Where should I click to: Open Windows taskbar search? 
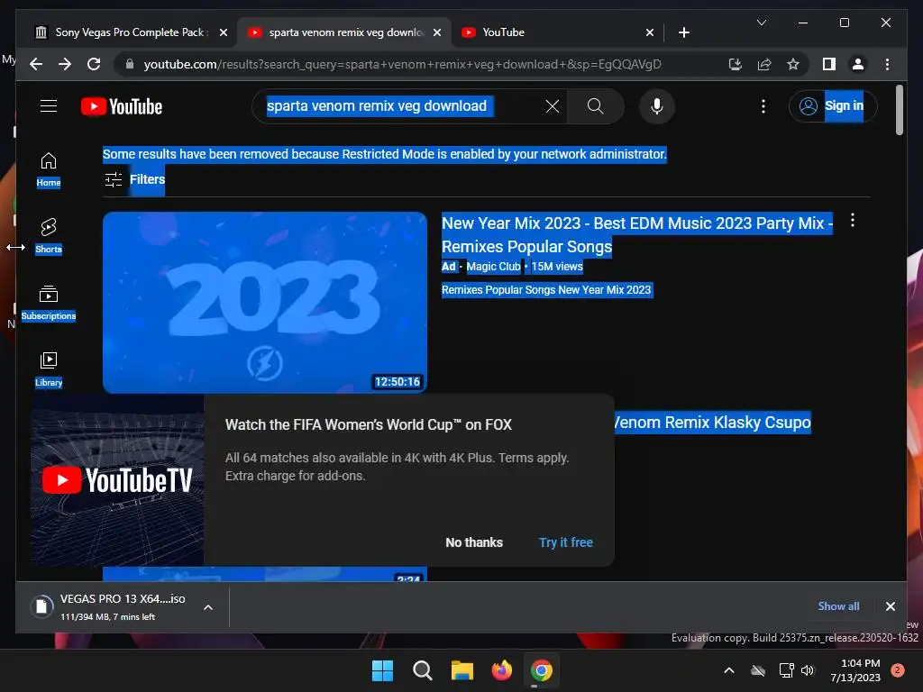click(x=422, y=670)
